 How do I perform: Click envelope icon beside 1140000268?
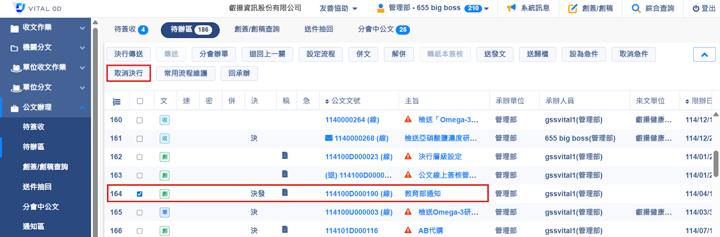click(329, 138)
